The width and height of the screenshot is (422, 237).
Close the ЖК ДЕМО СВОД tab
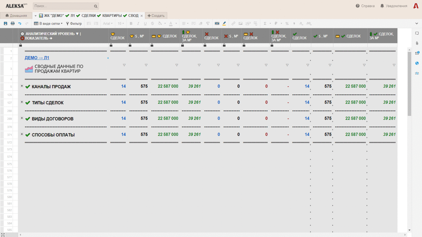click(142, 16)
